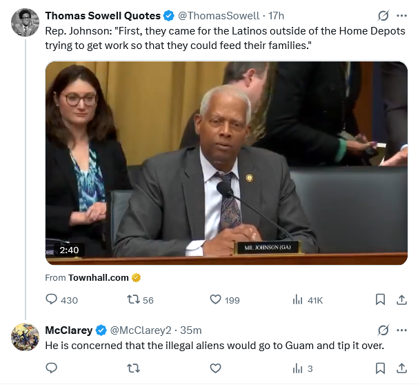This screenshot has width=420, height=387.
Task: Reply to the Thomas Sowell Quotes post
Action: [x=52, y=299]
